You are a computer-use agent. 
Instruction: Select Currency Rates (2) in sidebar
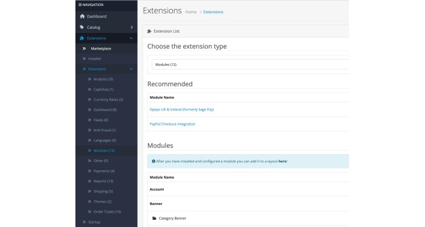(x=108, y=100)
